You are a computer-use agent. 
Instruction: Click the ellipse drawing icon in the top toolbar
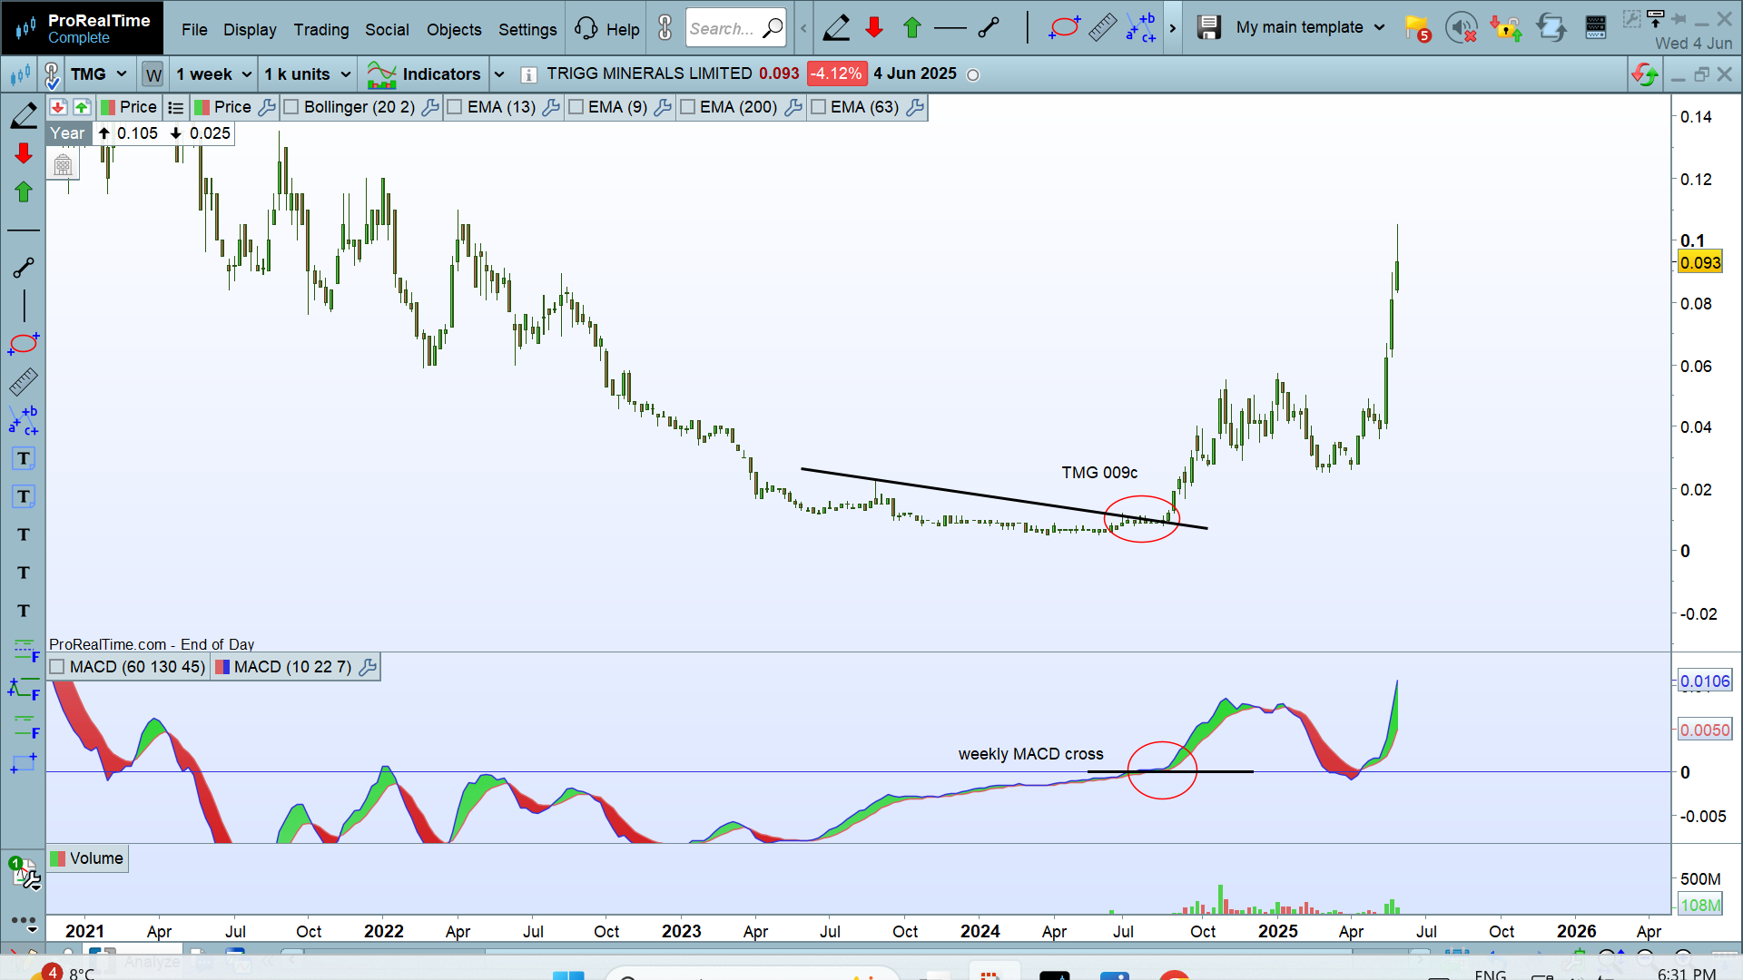coord(1064,28)
